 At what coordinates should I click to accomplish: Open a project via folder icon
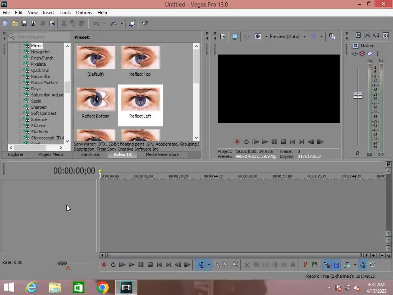[15, 23]
